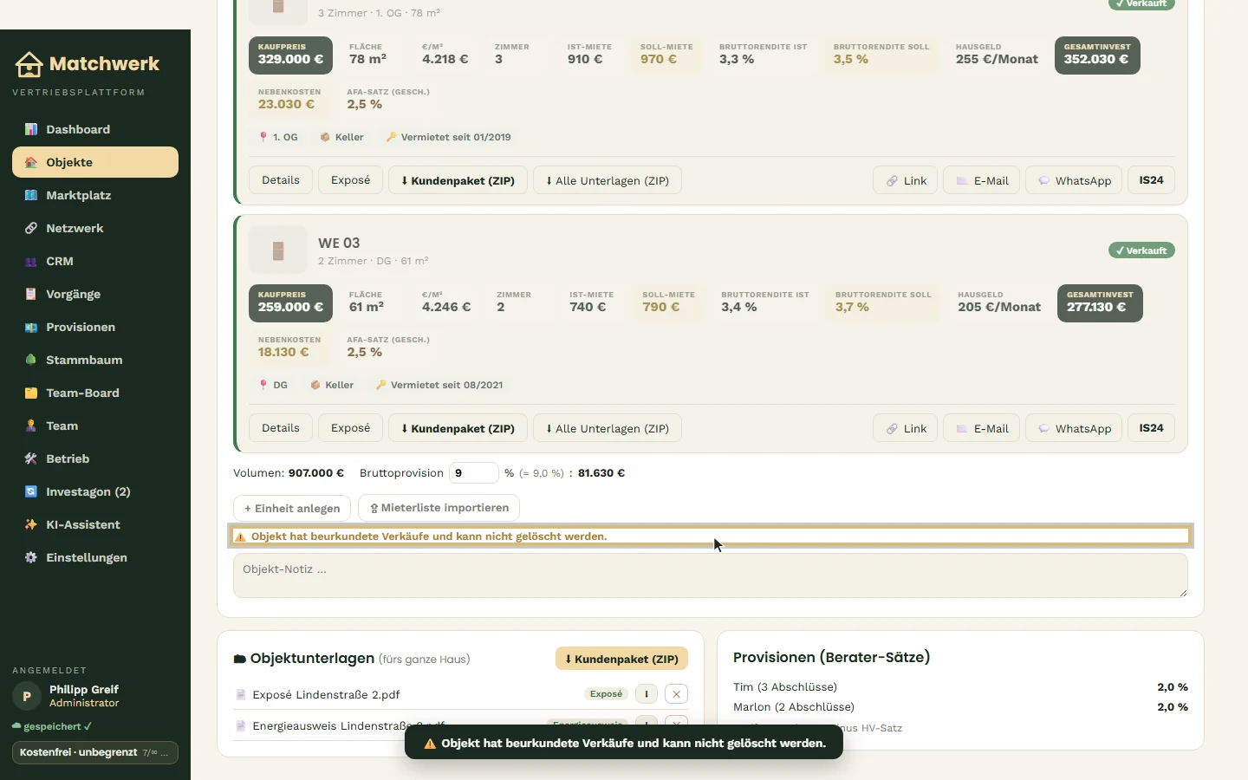This screenshot has width=1248, height=780.
Task: Open Stammbaum in the sidebar
Action: (95, 360)
